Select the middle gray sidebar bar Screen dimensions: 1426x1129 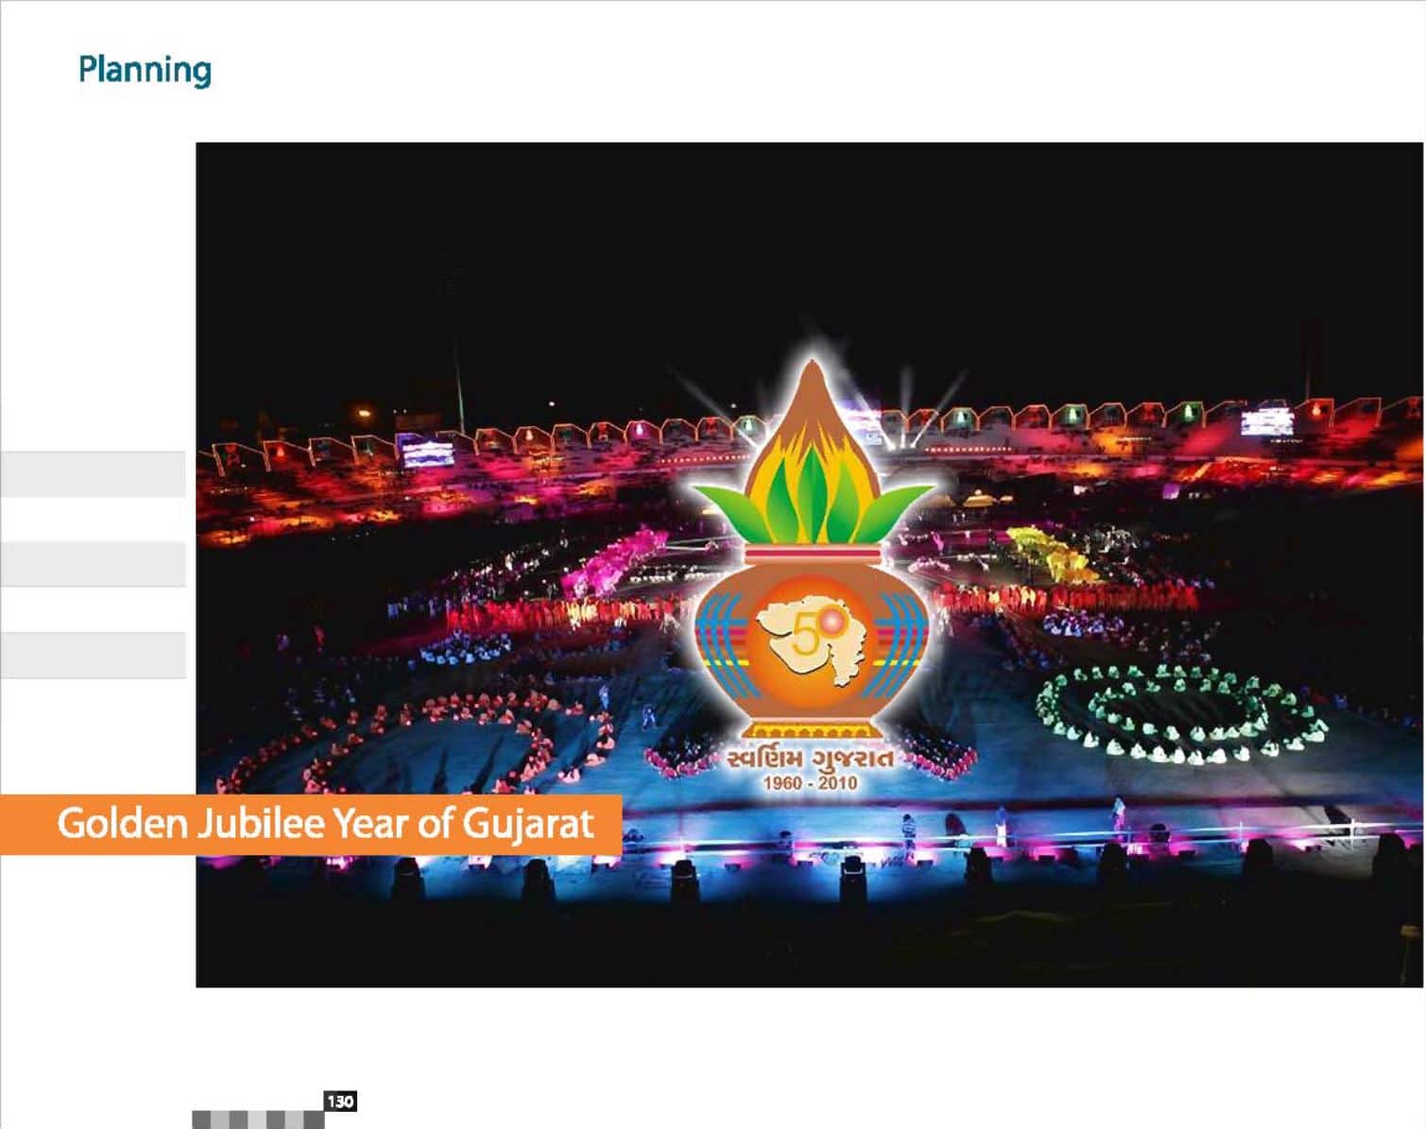pyautogui.click(x=93, y=564)
